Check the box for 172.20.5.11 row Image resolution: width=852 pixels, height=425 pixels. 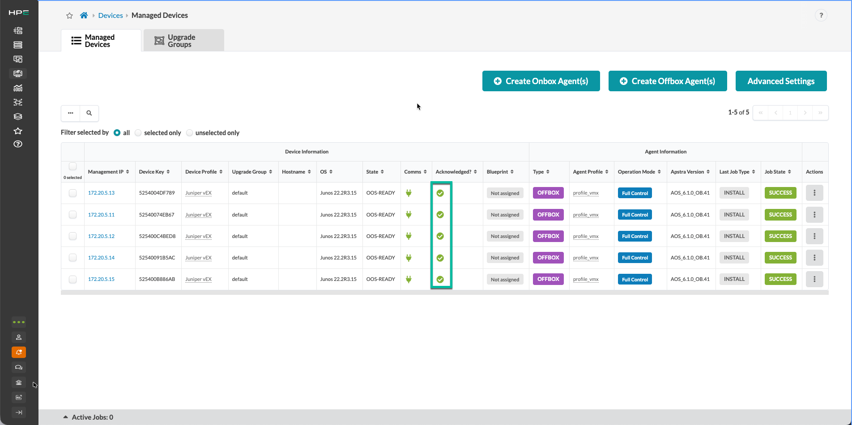(x=72, y=215)
